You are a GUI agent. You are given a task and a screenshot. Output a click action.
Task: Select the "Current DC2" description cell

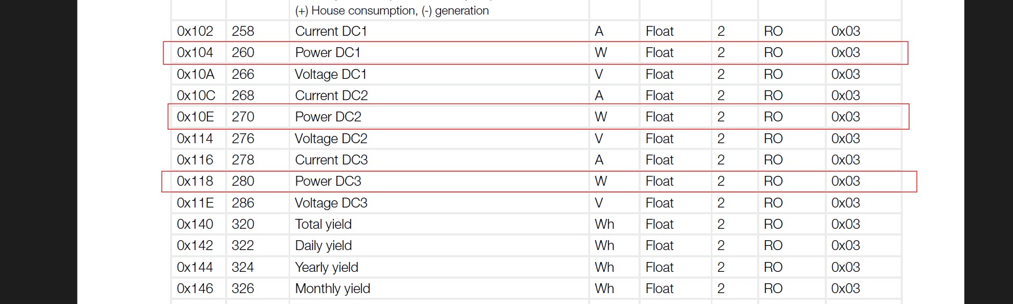pos(331,96)
